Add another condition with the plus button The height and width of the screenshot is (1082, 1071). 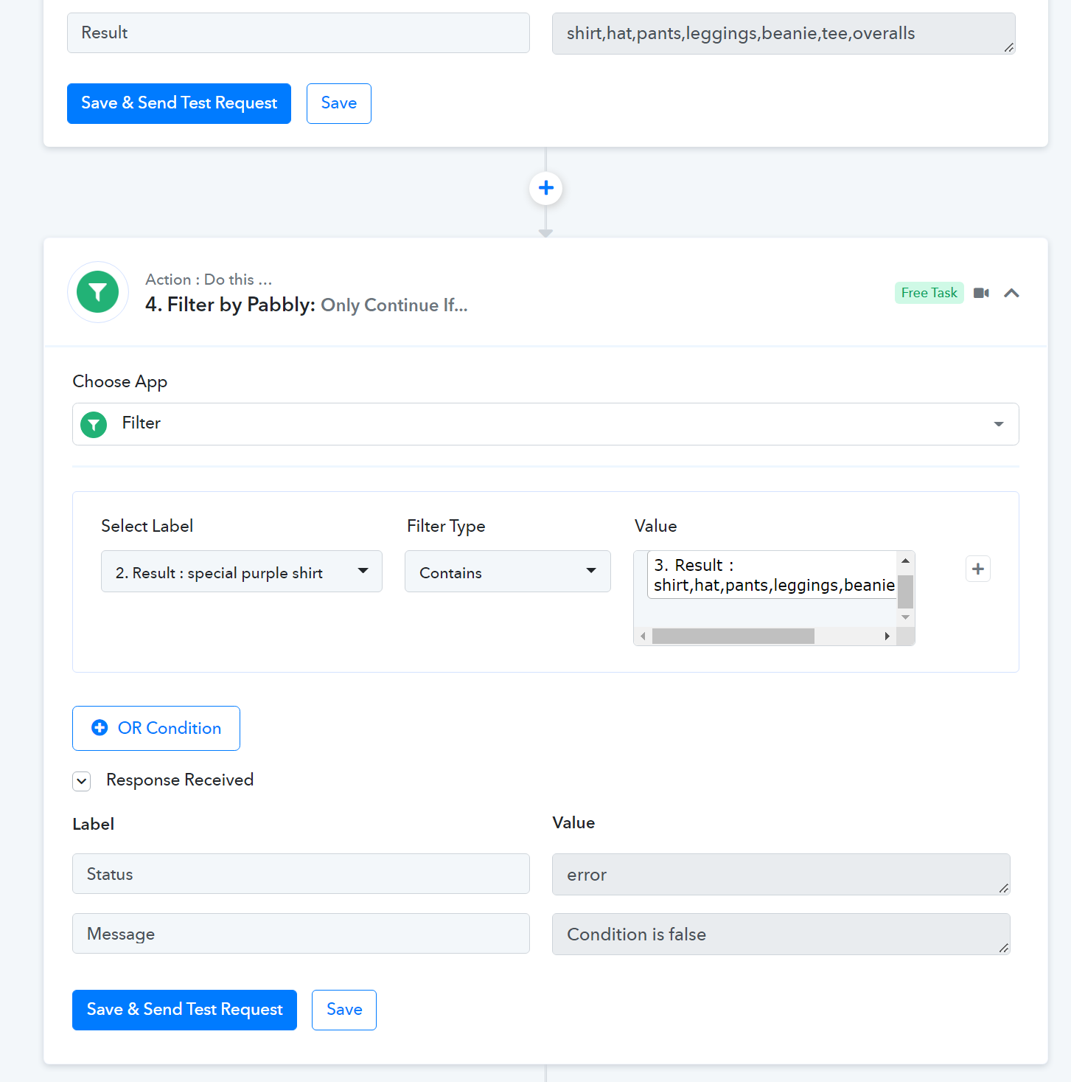click(x=978, y=569)
